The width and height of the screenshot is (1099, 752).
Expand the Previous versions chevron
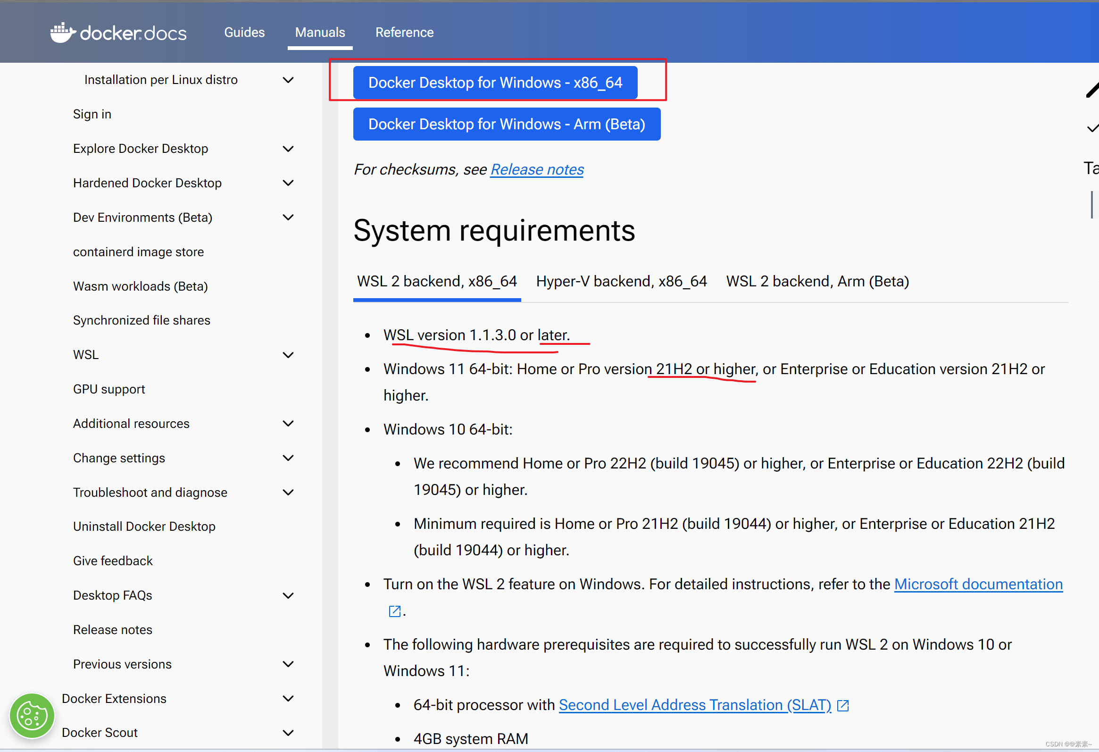pyautogui.click(x=288, y=664)
